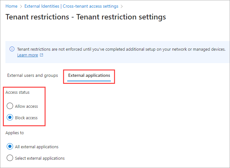Click the chevron after Home breadcrumb

[21, 6]
